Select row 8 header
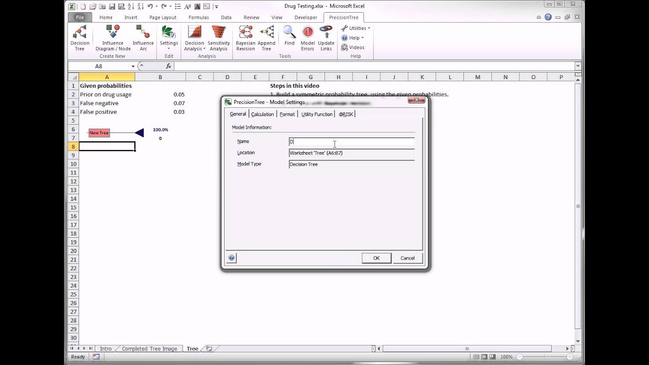649x365 pixels. (x=74, y=147)
